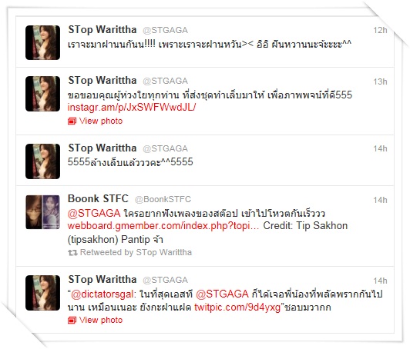This screenshot has height=349, width=410.
Task: Open the instagr.am/p/JxSWFWwdJL/ link
Action: [x=132, y=107]
